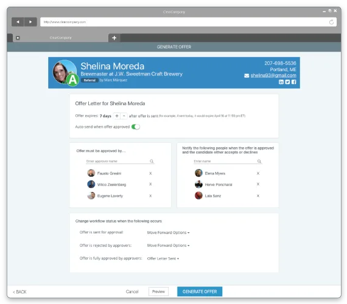The height and width of the screenshot is (304, 347).
Task: Click the green A grade badge
Action: point(72,80)
